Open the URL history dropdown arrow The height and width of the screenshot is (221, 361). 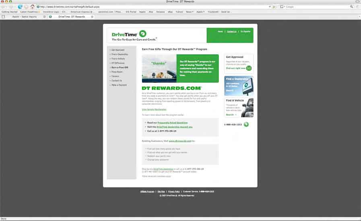tap(270, 7)
